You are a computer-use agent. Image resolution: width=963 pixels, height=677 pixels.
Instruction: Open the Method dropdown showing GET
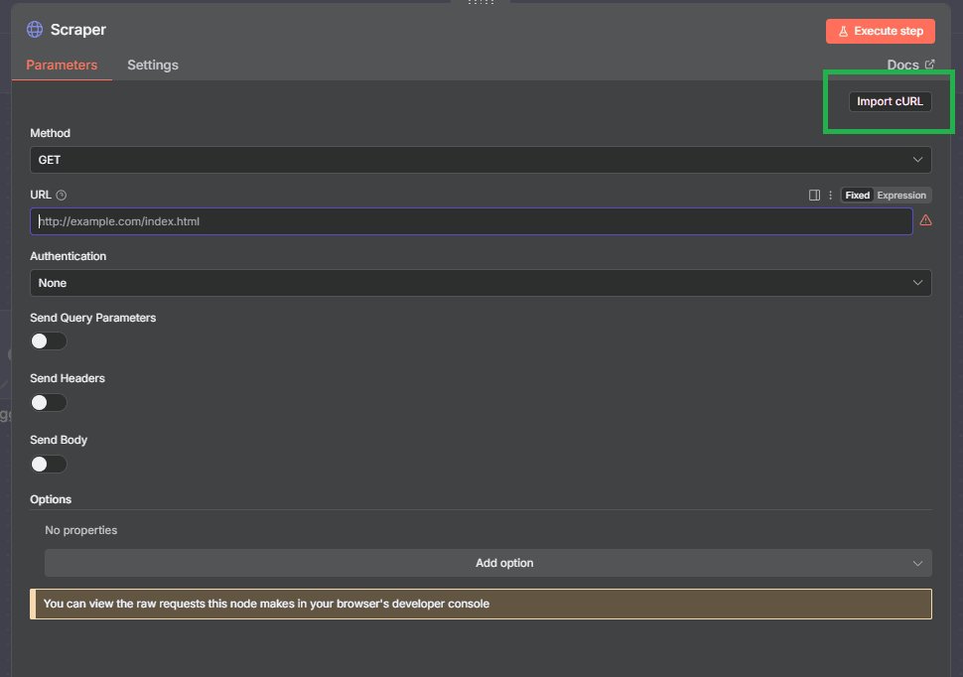[x=481, y=160]
